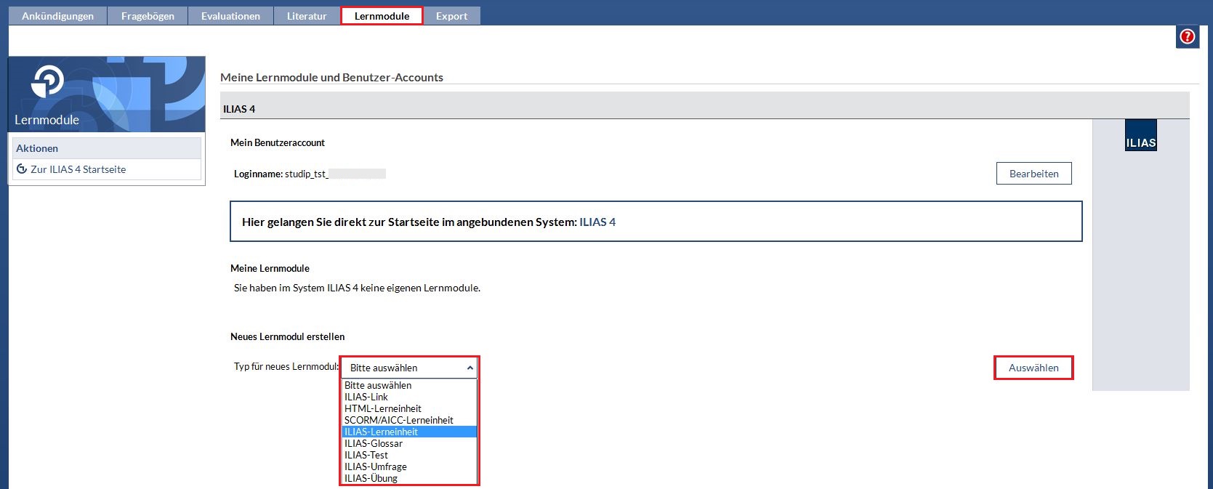Open the Ankündigungen tab
The width and height of the screenshot is (1213, 489).
[57, 16]
